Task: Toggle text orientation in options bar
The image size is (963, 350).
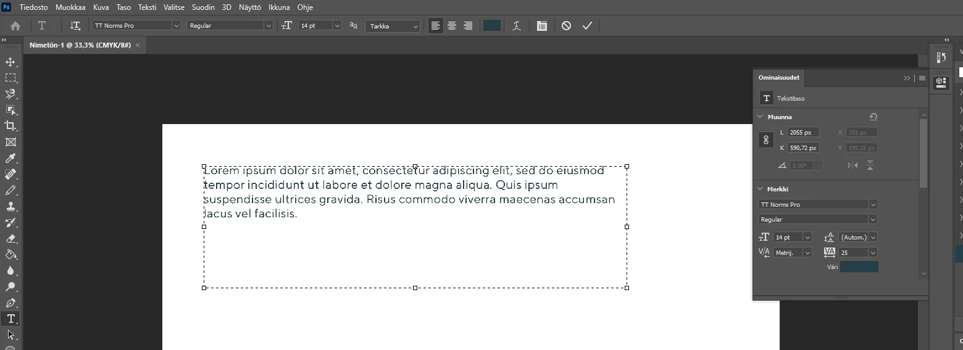Action: [x=75, y=26]
